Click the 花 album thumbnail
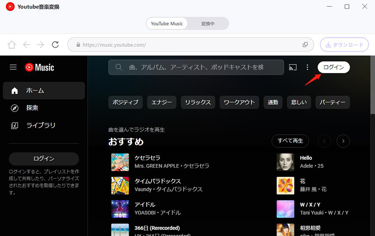 click(285, 186)
